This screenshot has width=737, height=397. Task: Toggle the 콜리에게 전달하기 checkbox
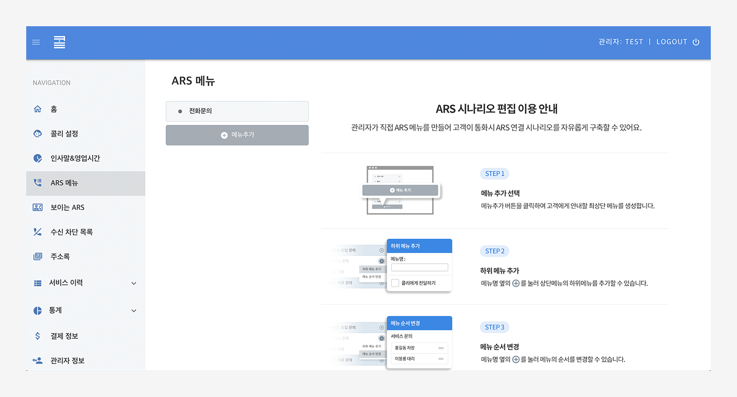395,283
